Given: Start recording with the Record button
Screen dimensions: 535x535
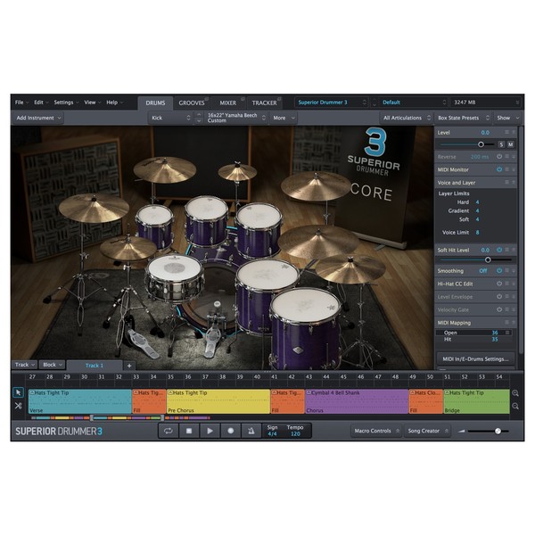Looking at the screenshot, I should click(231, 431).
